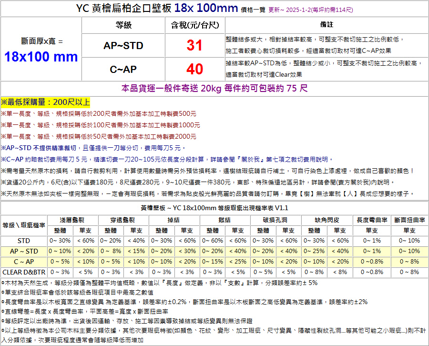Click the purple shipping line '本品貨運一般件寄送 20kg'
The height and width of the screenshot is (346, 429).
click(x=214, y=88)
